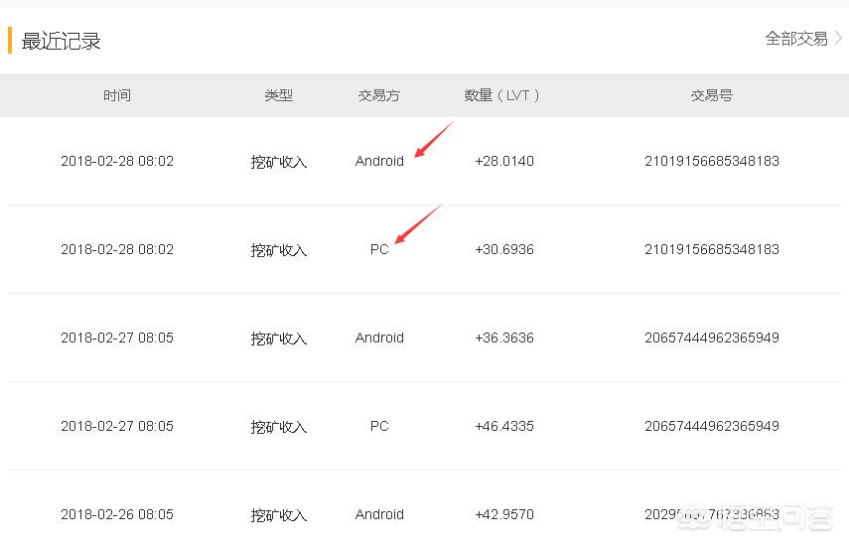Image resolution: width=849 pixels, height=546 pixels.
Task: Click the 数量（LVT）column header
Action: 503,95
